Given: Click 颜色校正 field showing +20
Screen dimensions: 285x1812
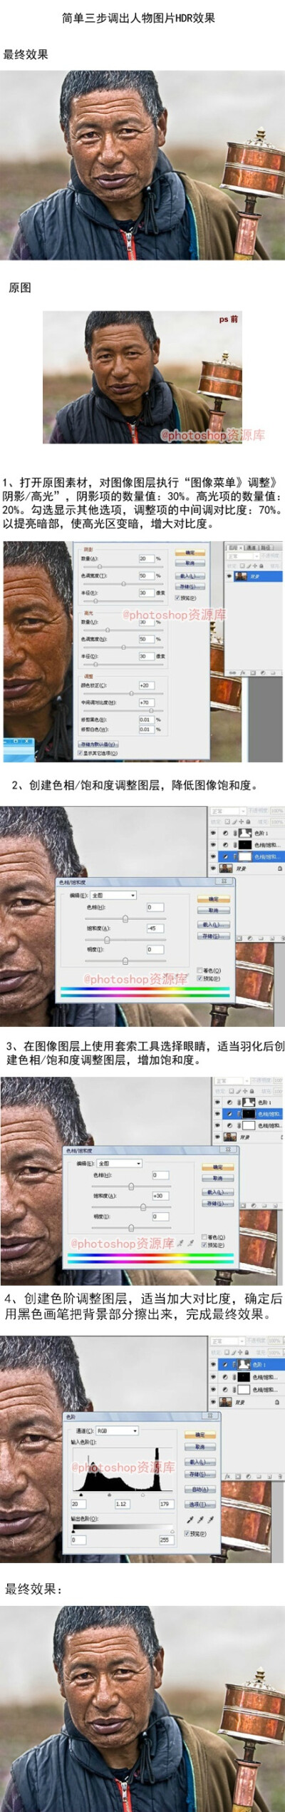Looking at the screenshot, I should (146, 685).
